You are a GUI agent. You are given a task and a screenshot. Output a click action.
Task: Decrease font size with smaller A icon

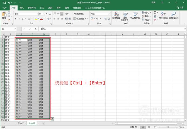(x=50, y=14)
